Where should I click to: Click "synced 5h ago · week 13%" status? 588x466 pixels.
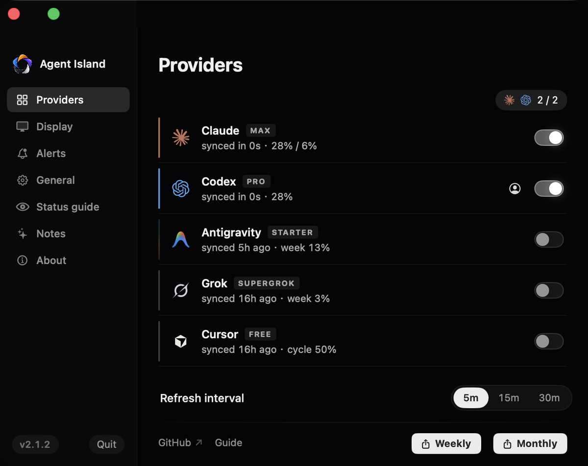pos(266,248)
